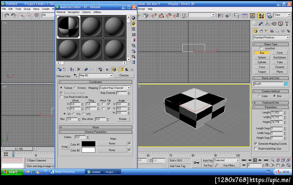The width and height of the screenshot is (293, 185).
Task: Click black Color #1 swatch
Action: click(x=88, y=144)
